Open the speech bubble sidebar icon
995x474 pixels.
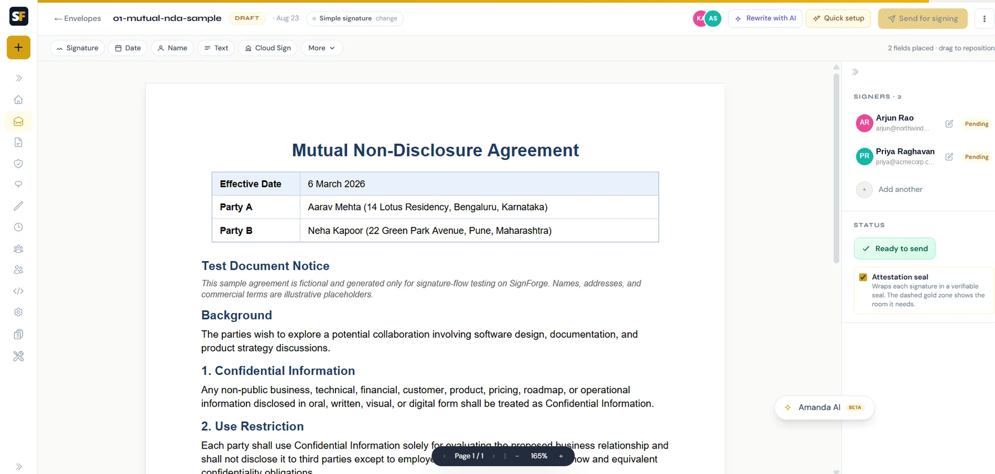click(x=18, y=185)
